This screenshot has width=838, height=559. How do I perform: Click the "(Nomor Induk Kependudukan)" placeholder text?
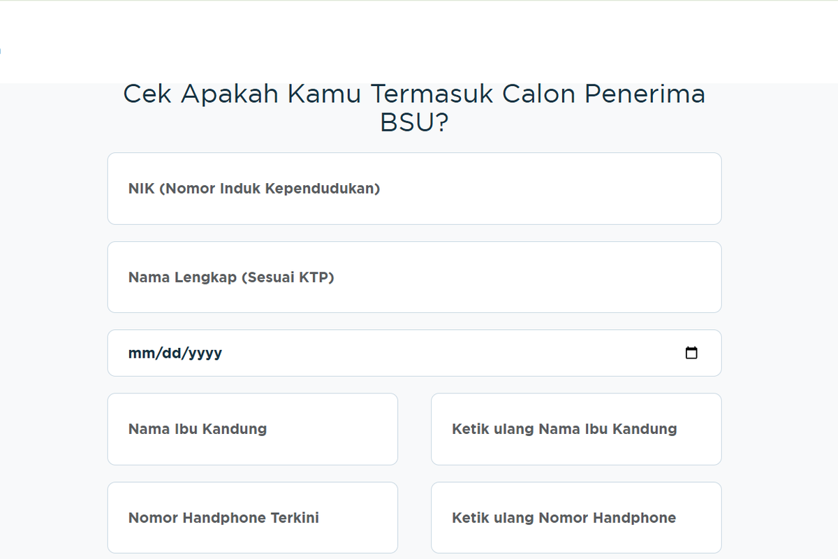(x=270, y=189)
